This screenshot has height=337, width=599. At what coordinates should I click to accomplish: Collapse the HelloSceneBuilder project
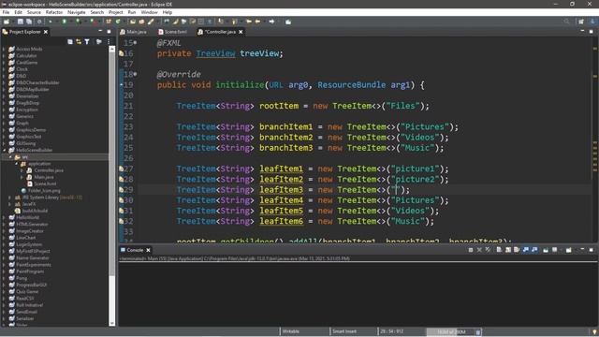tap(4, 150)
